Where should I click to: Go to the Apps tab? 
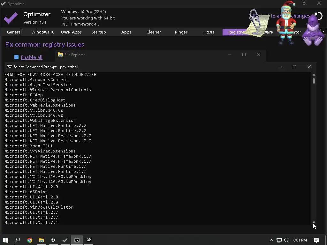(126, 32)
